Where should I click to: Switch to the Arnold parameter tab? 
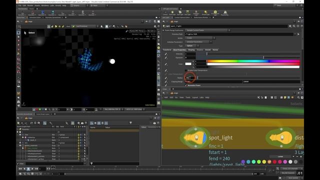coord(208,50)
